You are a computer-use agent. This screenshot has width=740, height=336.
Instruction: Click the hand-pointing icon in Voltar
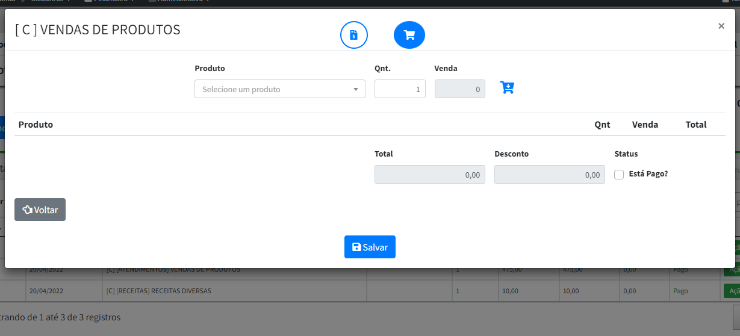(27, 210)
